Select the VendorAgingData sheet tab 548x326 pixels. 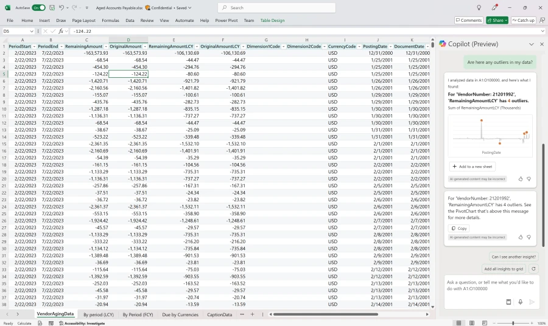[x=55, y=314]
